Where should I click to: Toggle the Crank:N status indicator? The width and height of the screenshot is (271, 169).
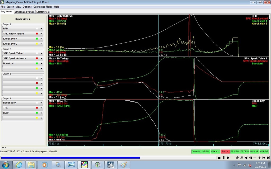click(x=196, y=152)
